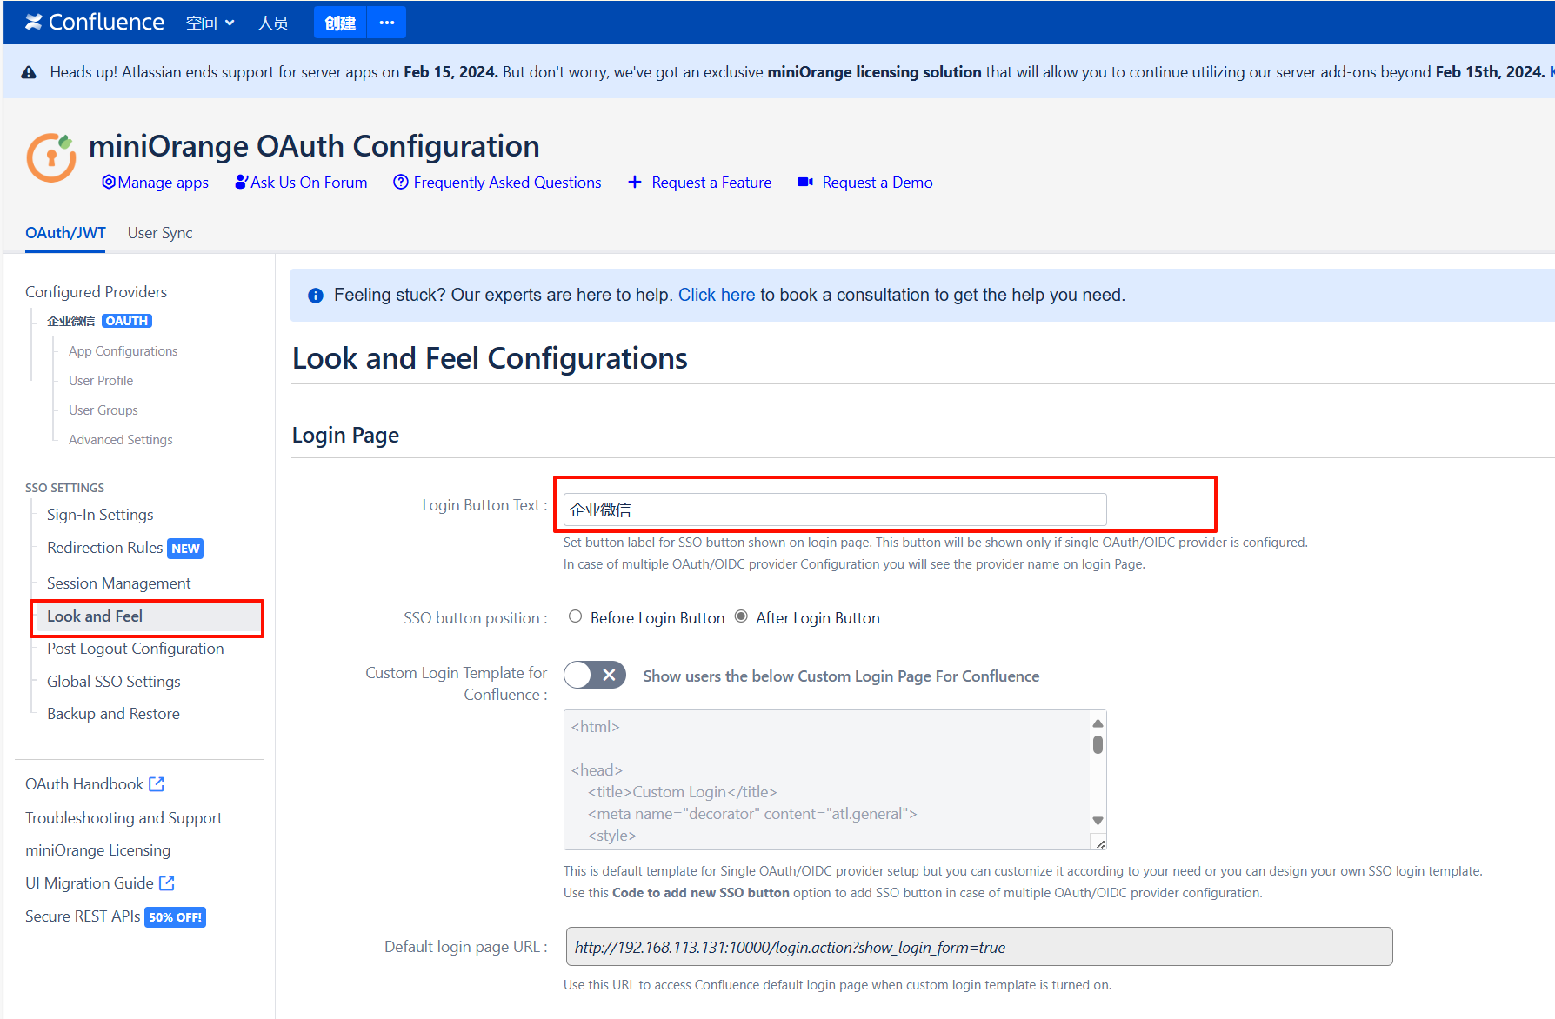Open Redirection Rules settings
Screen dimensions: 1555x1019
click(105, 548)
